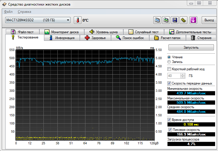Viewport: 218px width, 151px height.
Task: Open the Дополнительные тесты tab
Action: (190, 32)
